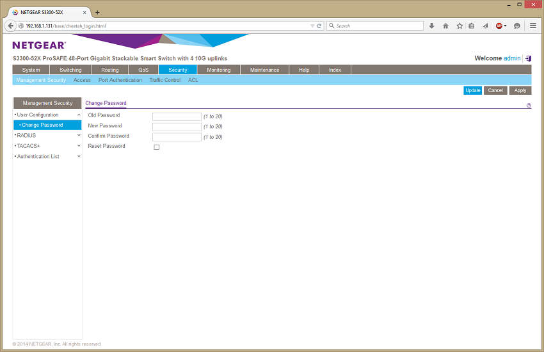544x352 pixels.
Task: Open the Switching menu tab
Action: (x=70, y=70)
